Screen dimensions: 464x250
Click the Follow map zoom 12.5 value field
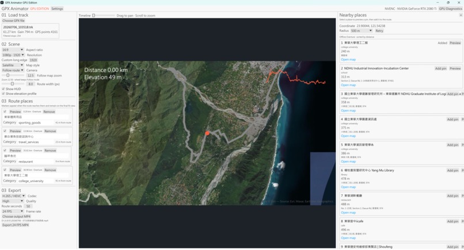tap(31, 75)
